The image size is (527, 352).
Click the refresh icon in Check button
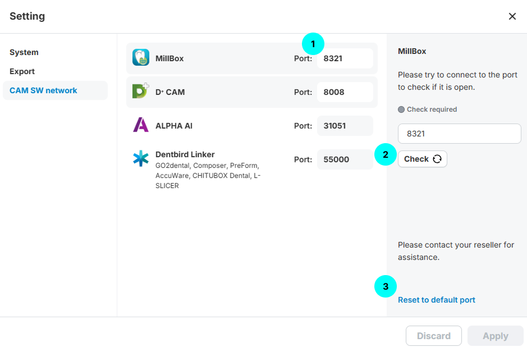(437, 159)
